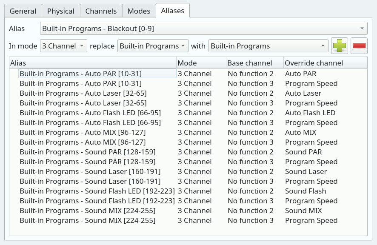
Task: Click the Base channel column header
Action: 255,63
